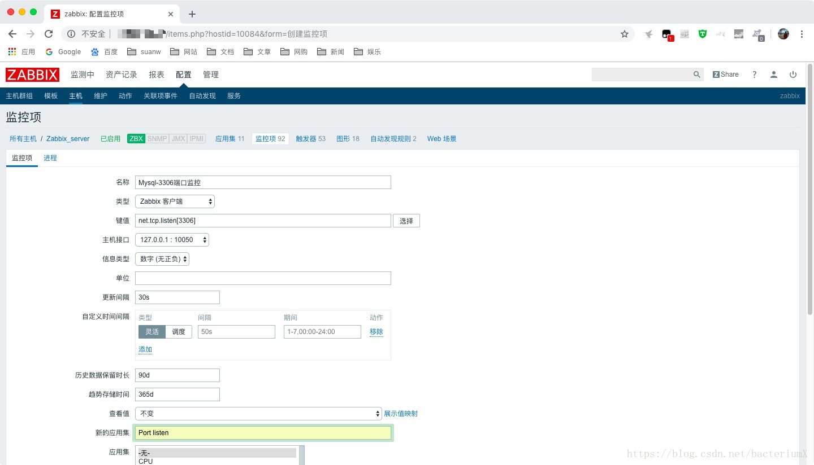Image resolution: width=814 pixels, height=465 pixels.
Task: Open the 查看值 不变 dropdown
Action: (x=258, y=414)
